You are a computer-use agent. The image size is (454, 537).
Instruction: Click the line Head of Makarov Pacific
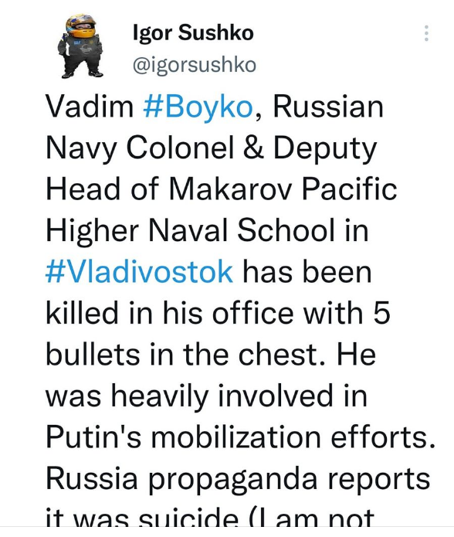(x=222, y=189)
